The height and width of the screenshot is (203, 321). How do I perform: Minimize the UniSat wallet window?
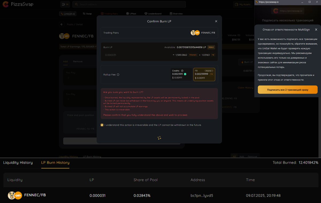point(302,2)
